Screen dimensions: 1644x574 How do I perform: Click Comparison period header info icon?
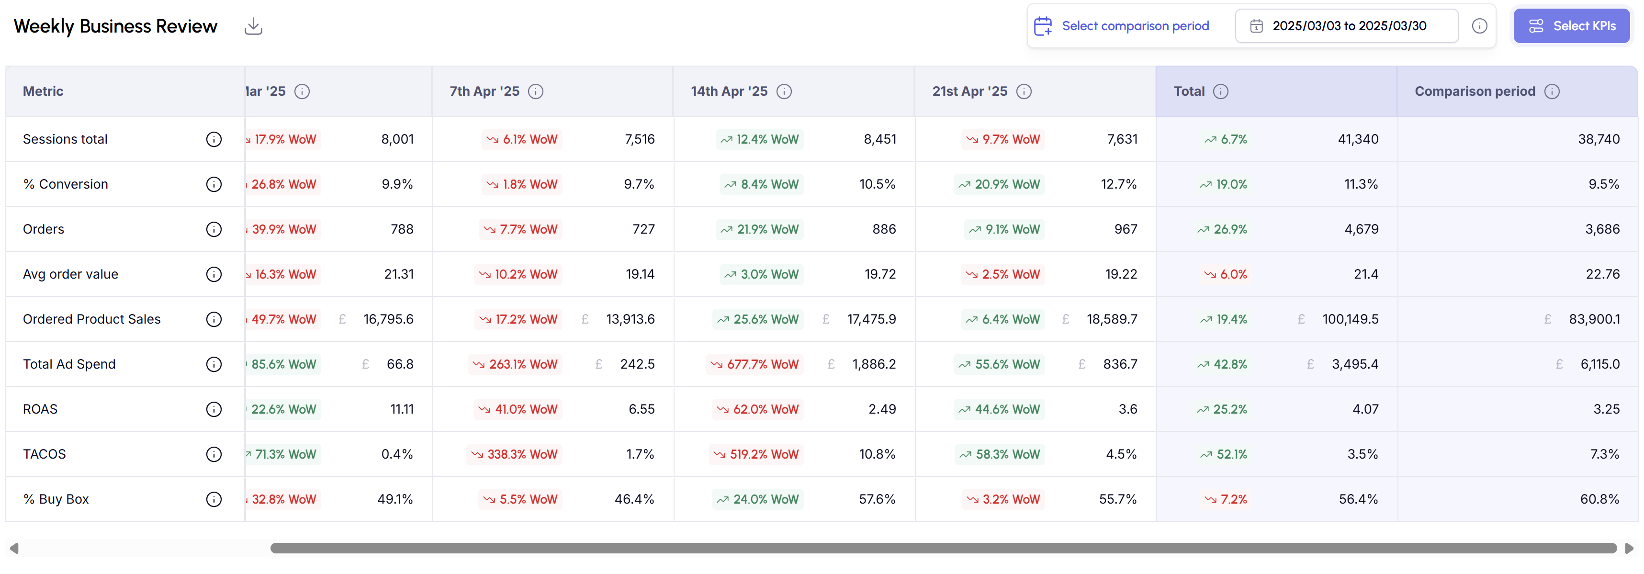[x=1552, y=92]
